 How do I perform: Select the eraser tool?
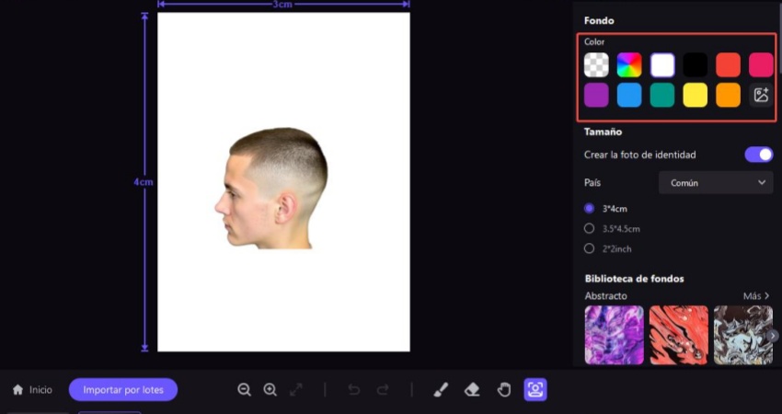coord(472,390)
